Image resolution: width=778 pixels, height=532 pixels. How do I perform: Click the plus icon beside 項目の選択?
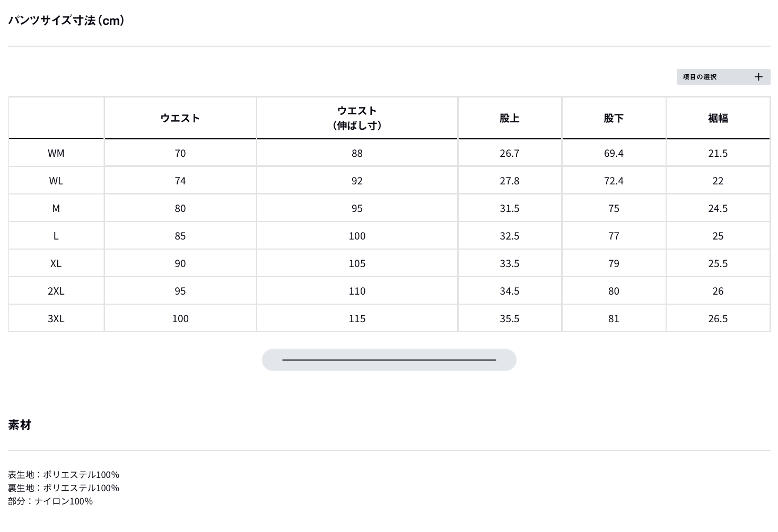click(x=758, y=77)
